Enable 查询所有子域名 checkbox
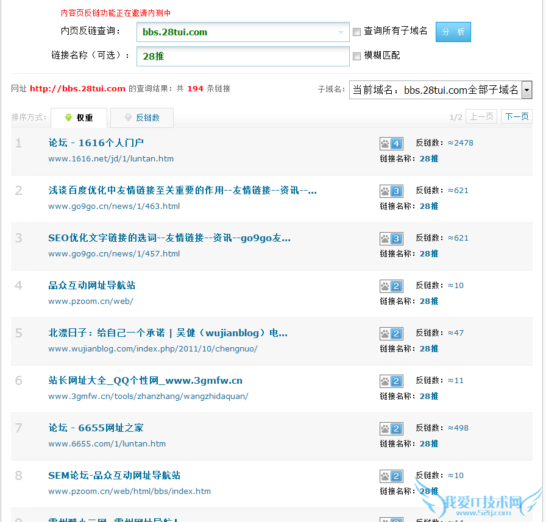This screenshot has width=546, height=522. (356, 32)
